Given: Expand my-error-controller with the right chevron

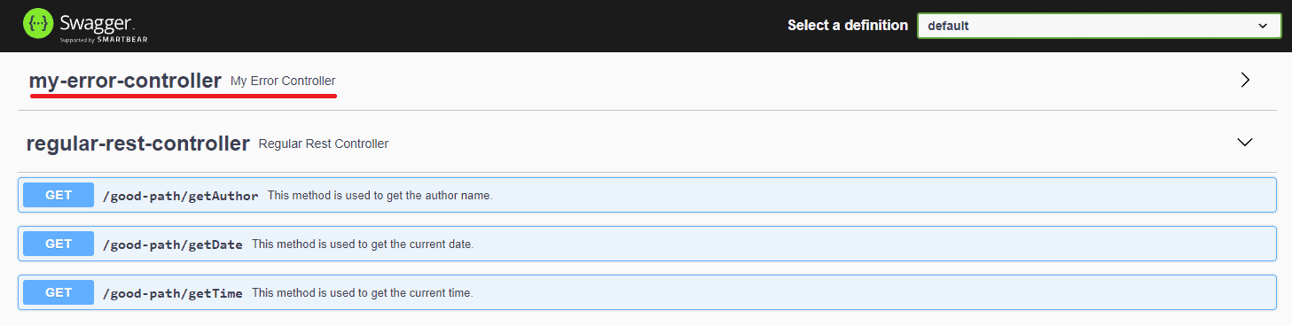Looking at the screenshot, I should click(1245, 80).
